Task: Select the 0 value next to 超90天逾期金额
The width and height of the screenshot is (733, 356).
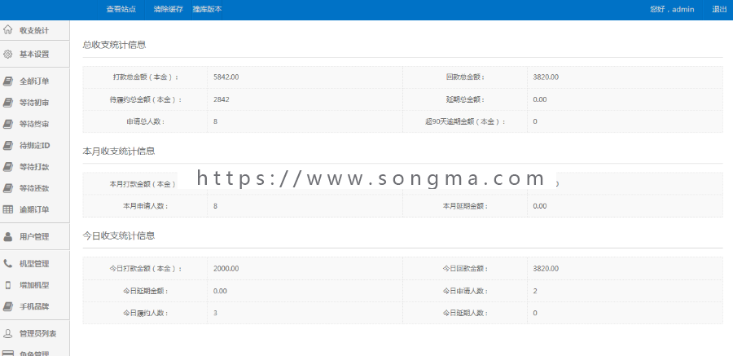Action: click(535, 121)
